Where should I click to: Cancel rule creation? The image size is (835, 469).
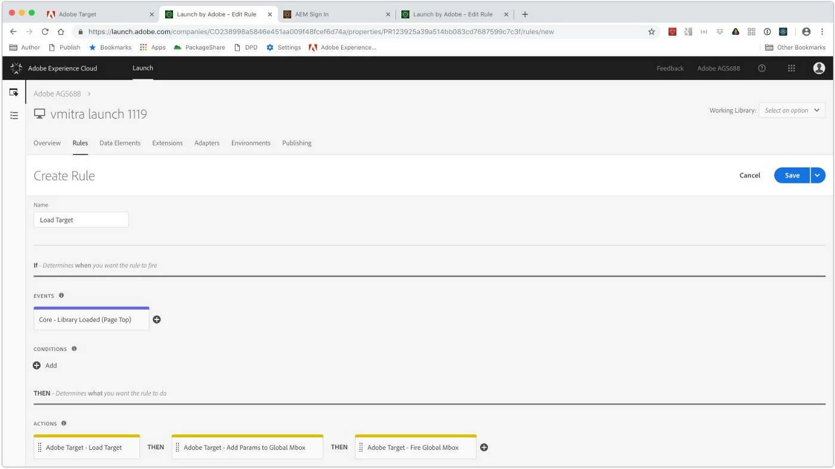click(750, 175)
